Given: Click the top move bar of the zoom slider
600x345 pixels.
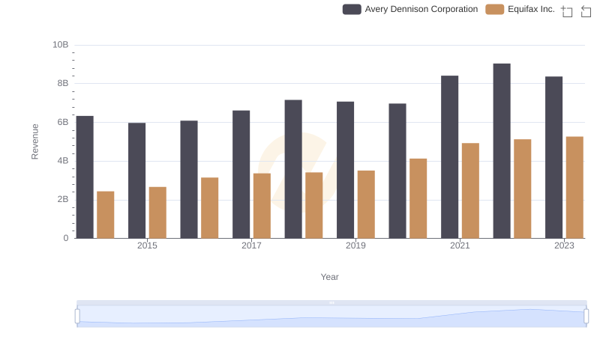Looking at the screenshot, I should pos(331,302).
